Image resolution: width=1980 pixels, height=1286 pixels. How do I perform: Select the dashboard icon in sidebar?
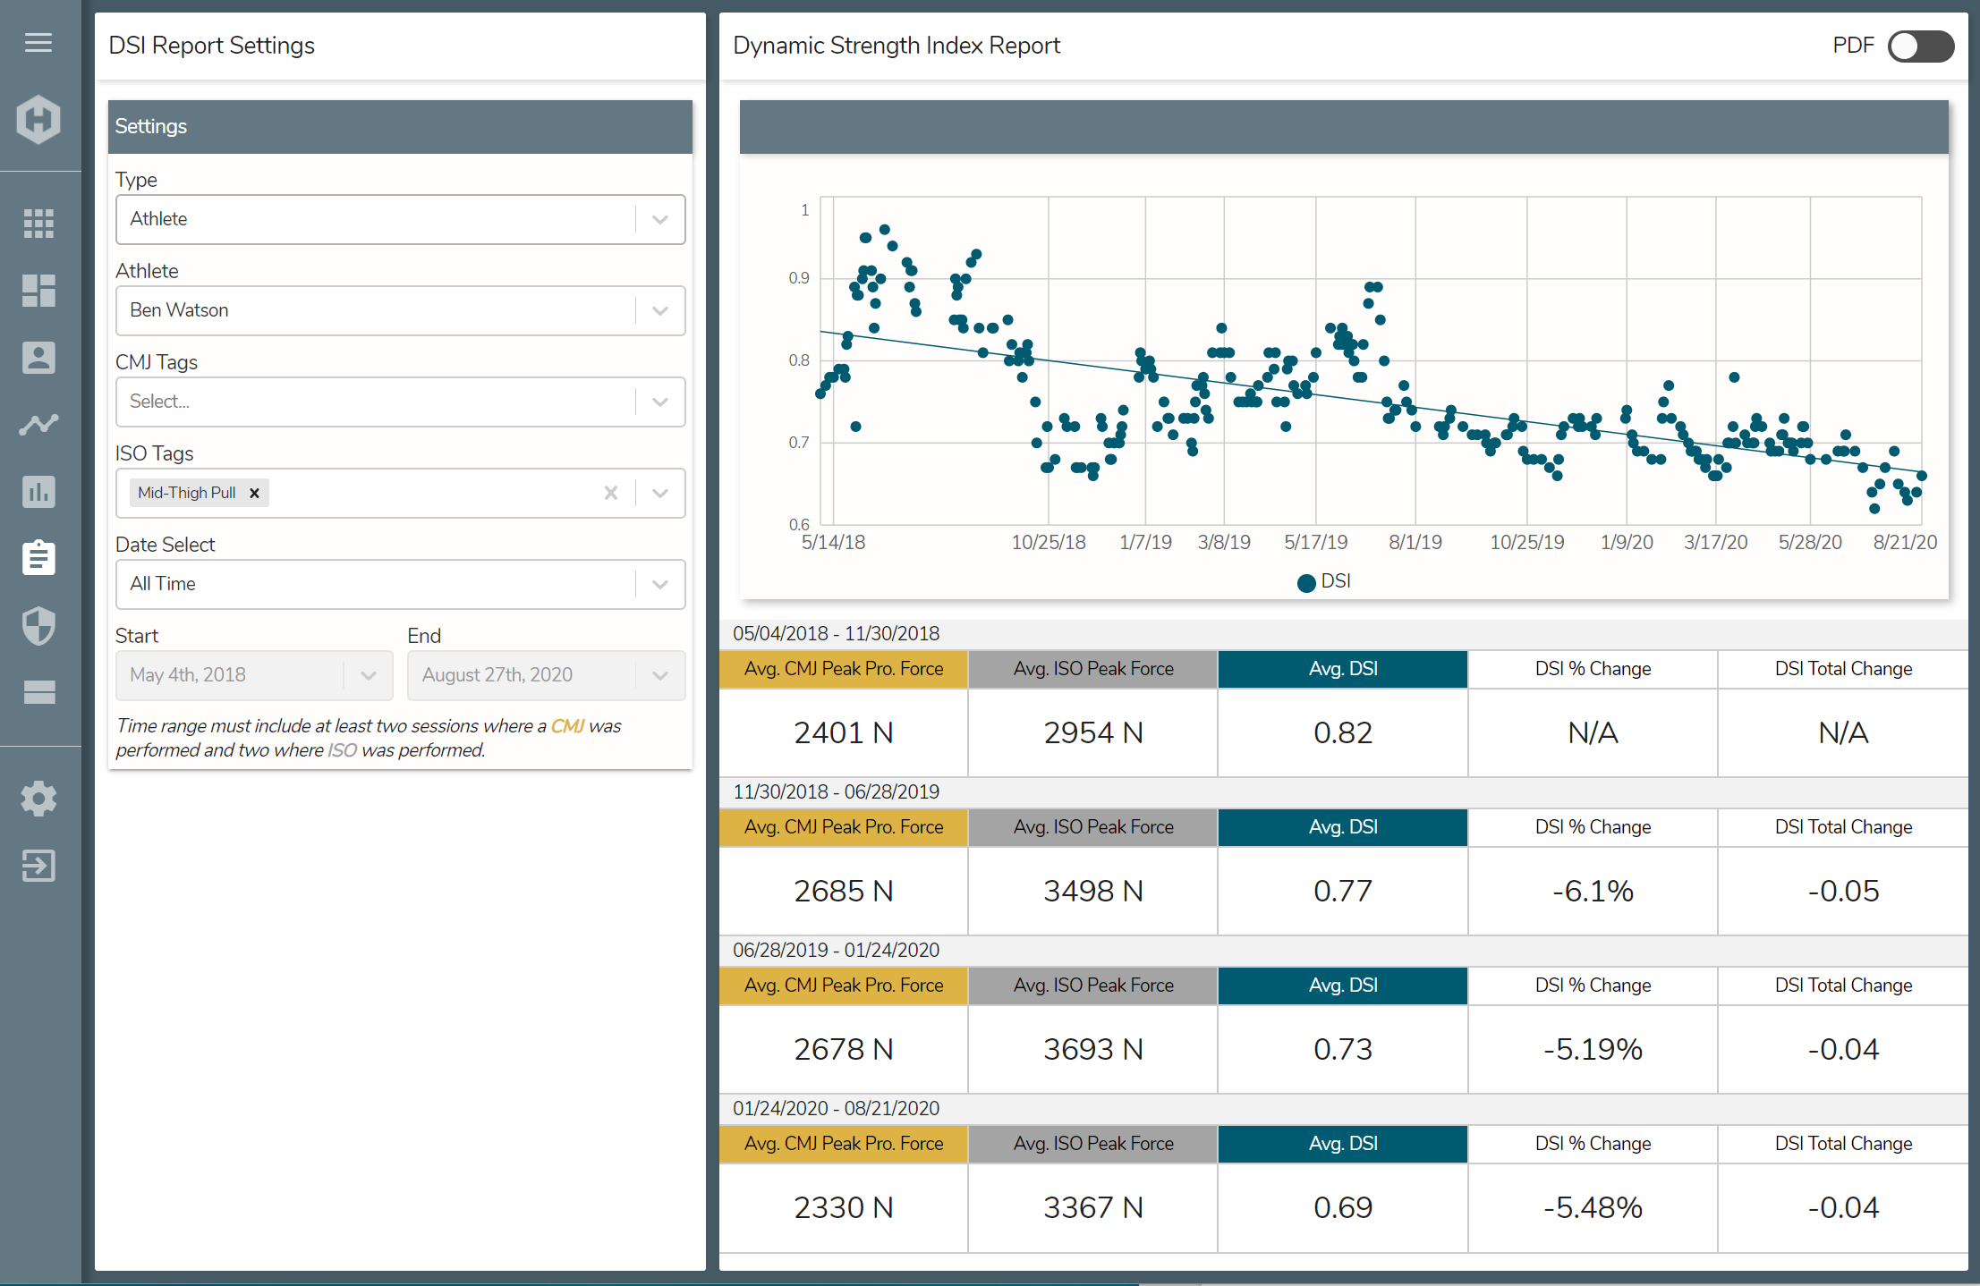click(x=38, y=291)
